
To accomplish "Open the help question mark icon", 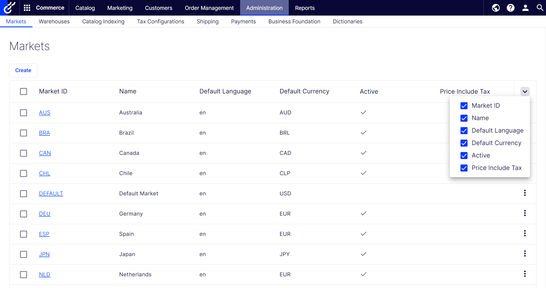I will 511,8.
